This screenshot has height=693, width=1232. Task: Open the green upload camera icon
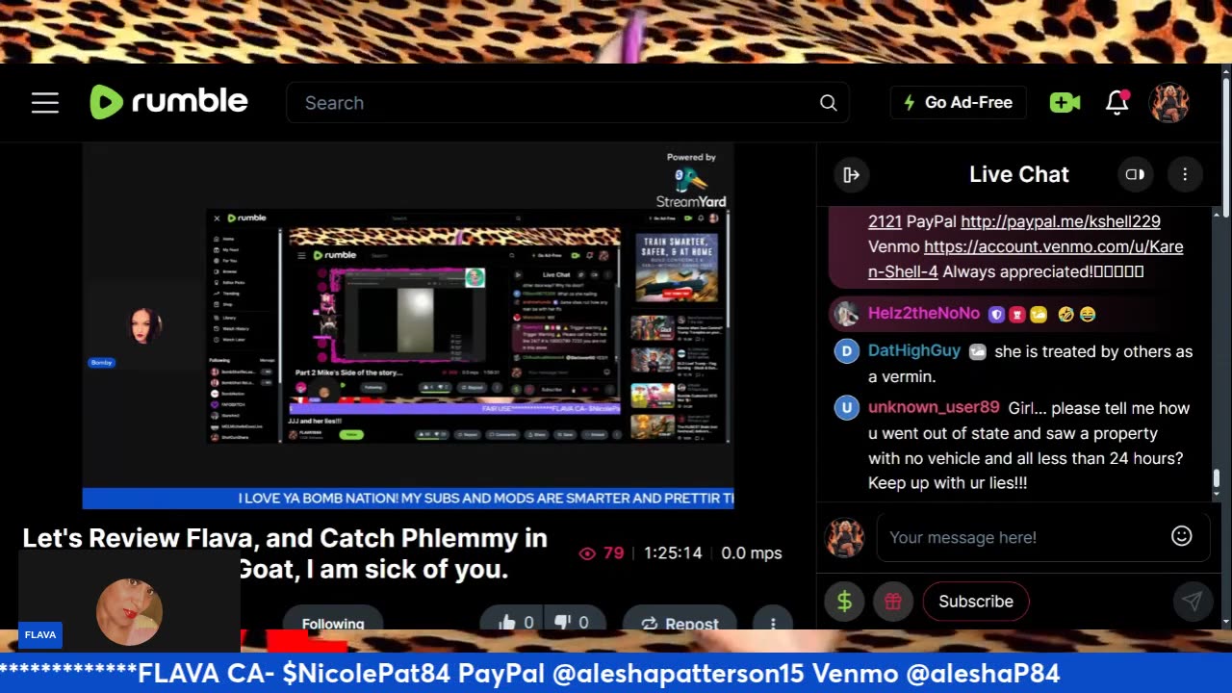(x=1065, y=102)
